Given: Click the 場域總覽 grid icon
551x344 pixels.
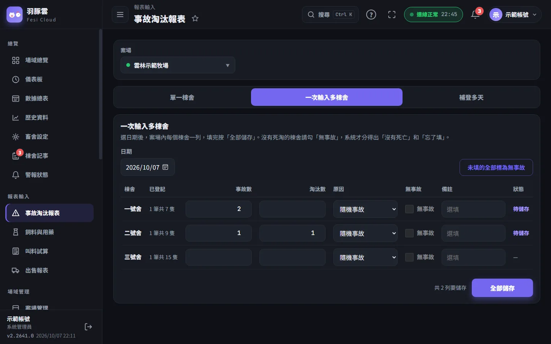Looking at the screenshot, I should tap(16, 60).
